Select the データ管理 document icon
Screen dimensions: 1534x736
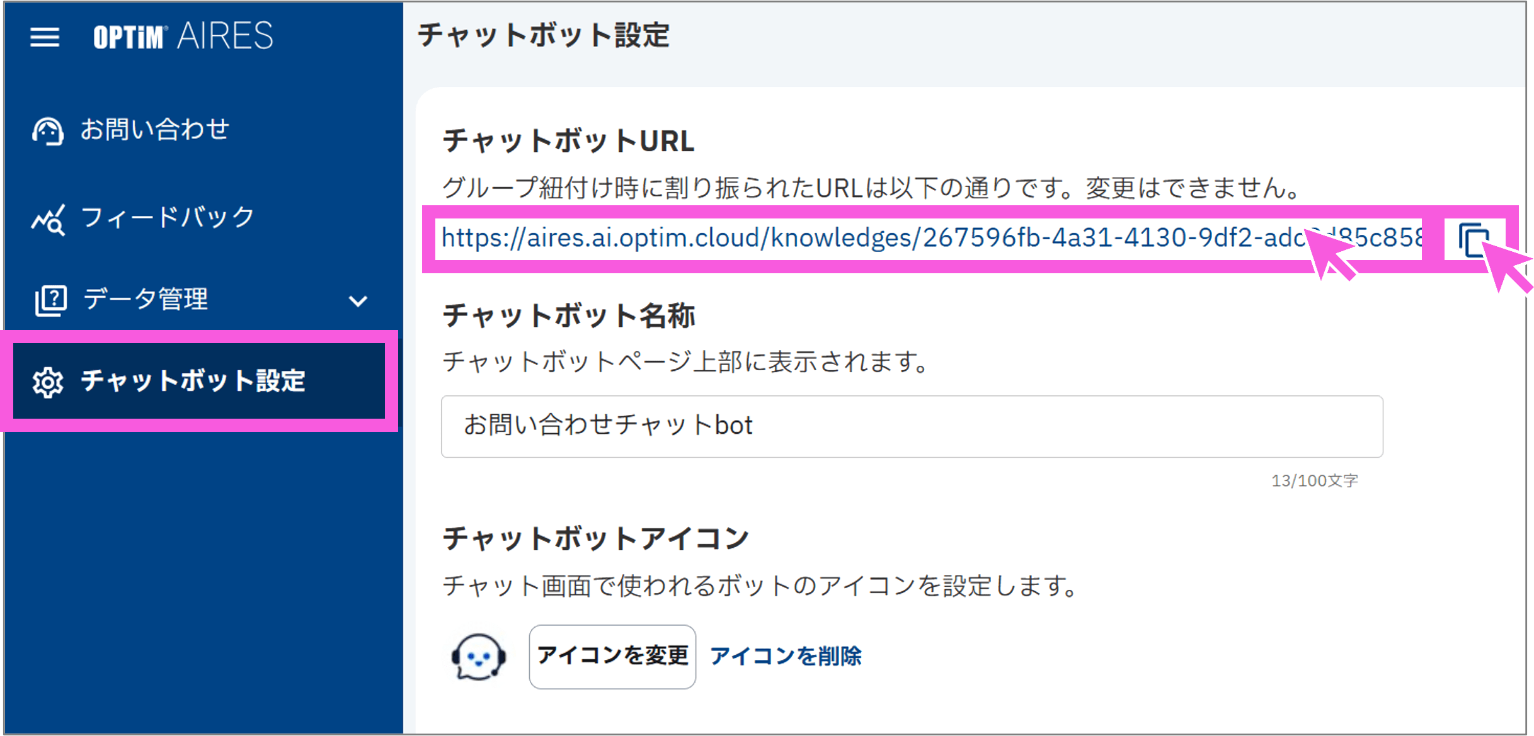(50, 300)
